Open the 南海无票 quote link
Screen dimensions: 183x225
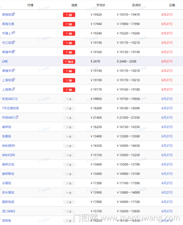click(8, 24)
